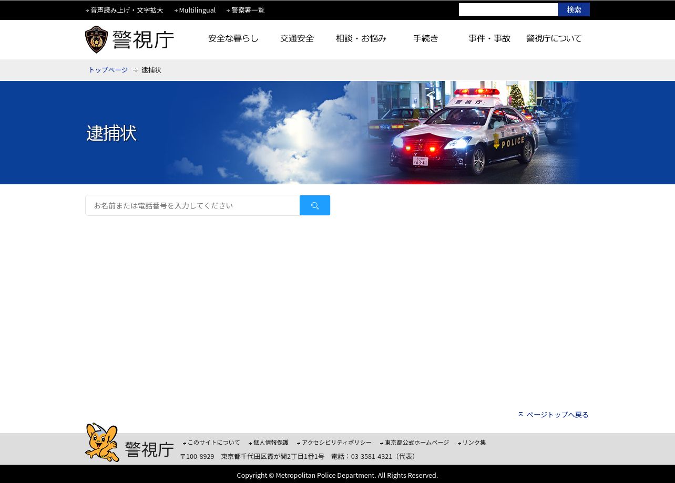Open the 警視庁について menu

click(554, 38)
